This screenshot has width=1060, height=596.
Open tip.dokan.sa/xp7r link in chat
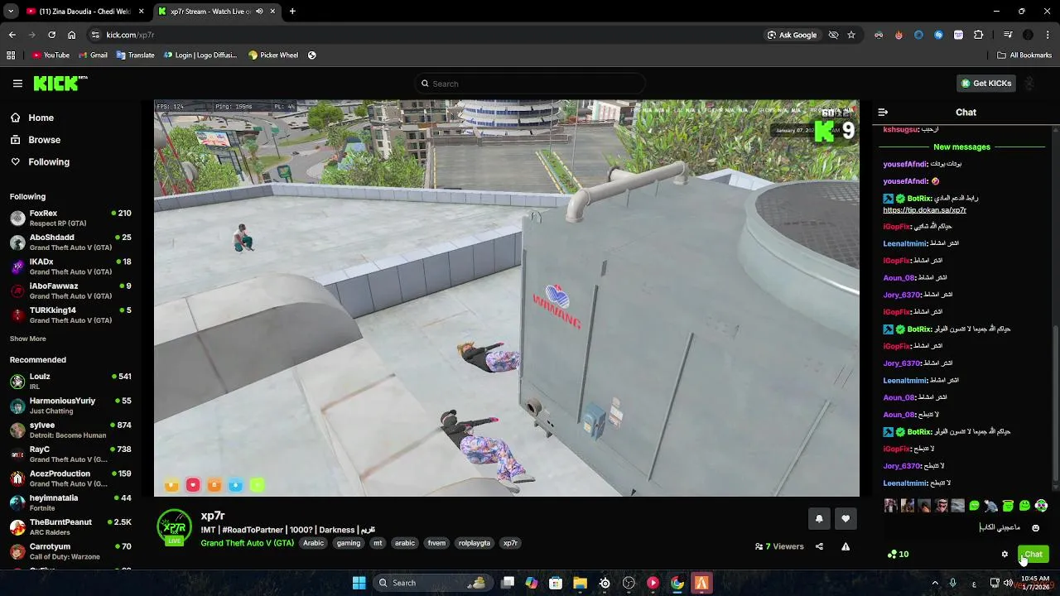click(924, 210)
